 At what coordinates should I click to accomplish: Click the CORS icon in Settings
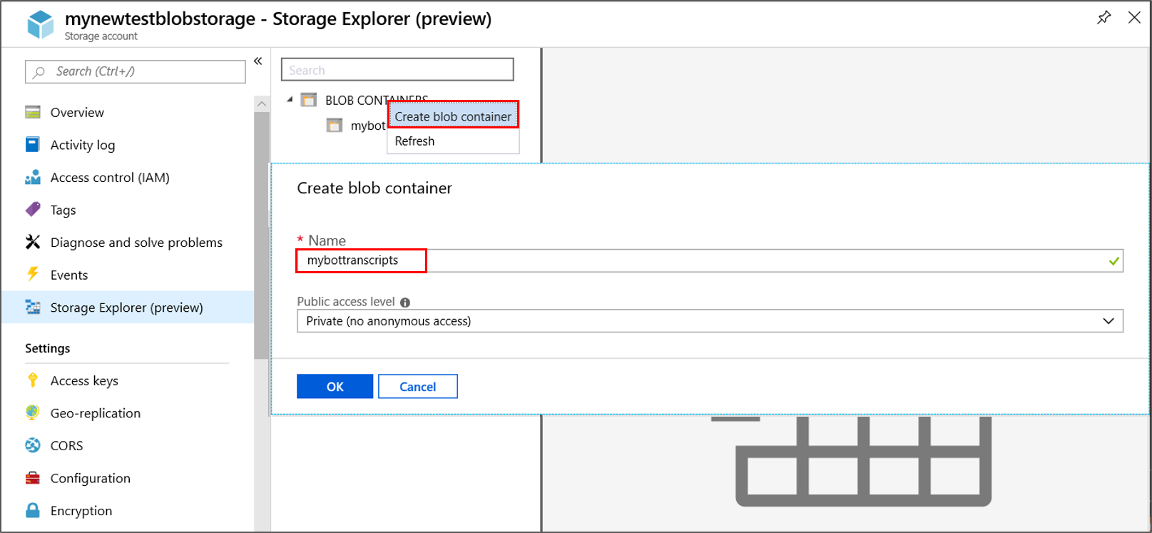33,445
